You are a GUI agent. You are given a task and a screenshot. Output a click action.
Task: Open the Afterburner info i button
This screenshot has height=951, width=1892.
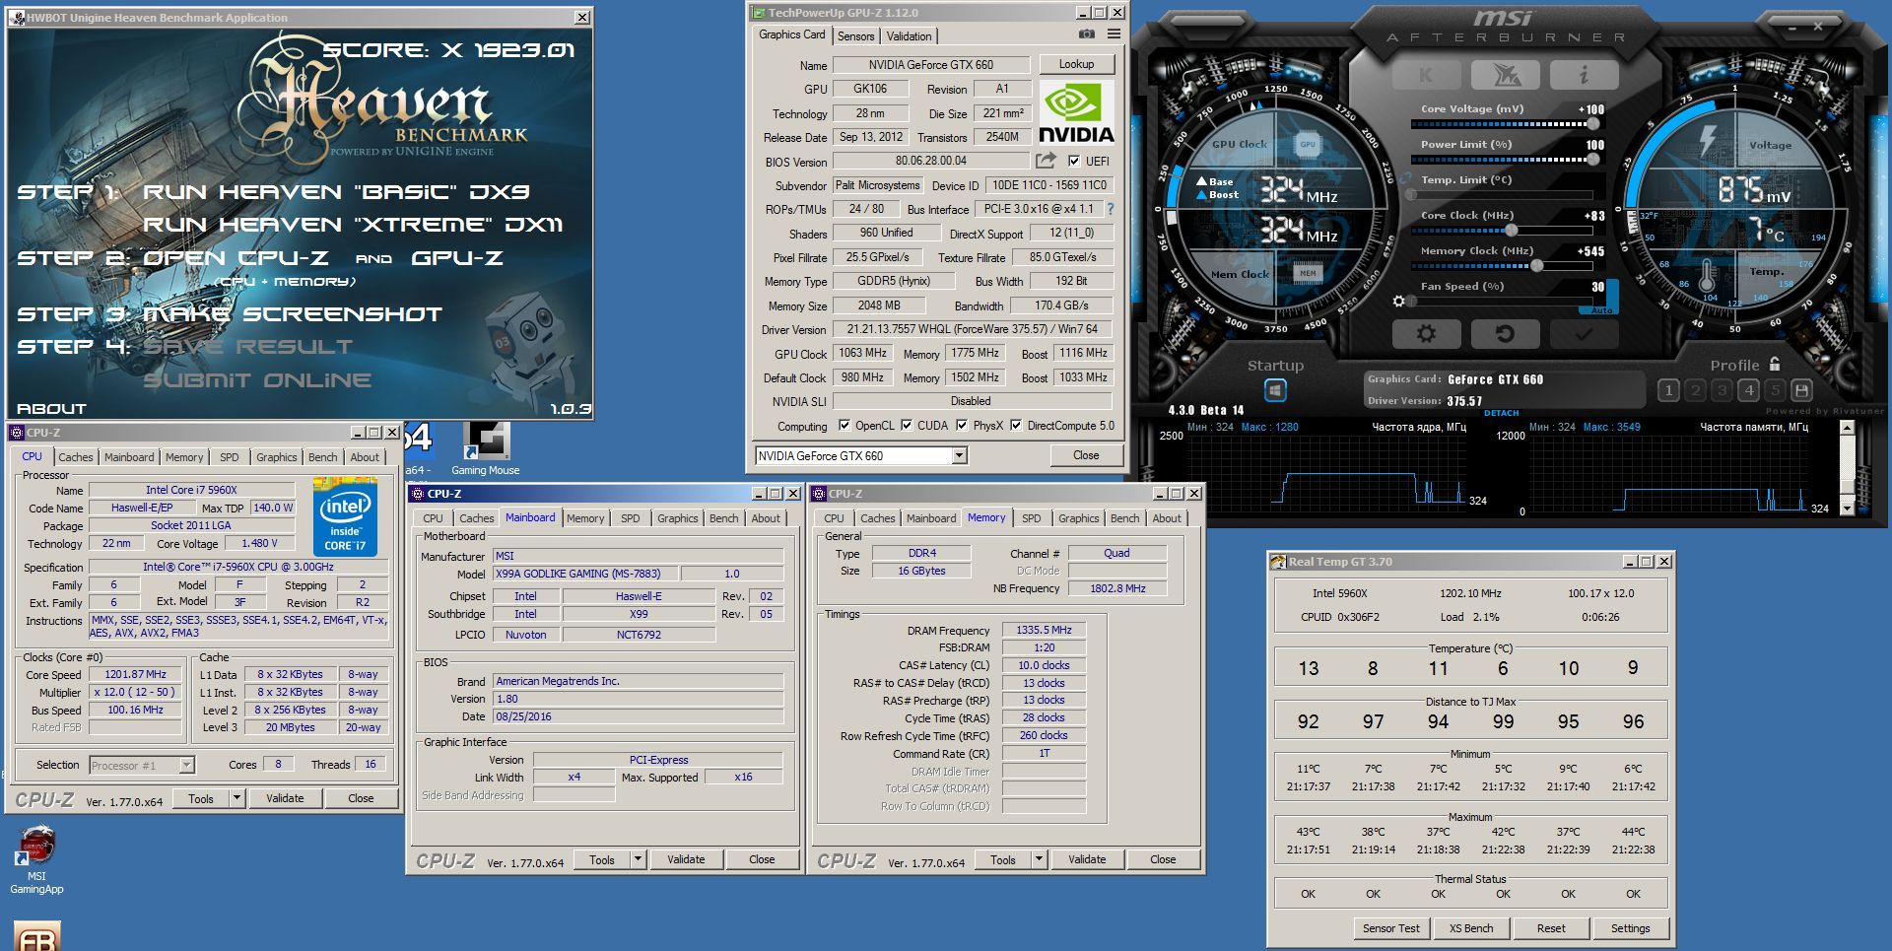1584,75
